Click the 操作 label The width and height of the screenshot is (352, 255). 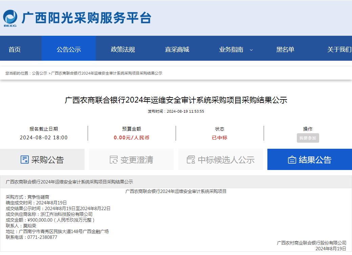[308, 129]
